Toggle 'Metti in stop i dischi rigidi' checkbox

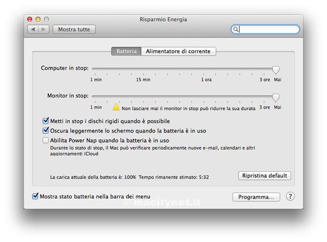tap(45, 121)
